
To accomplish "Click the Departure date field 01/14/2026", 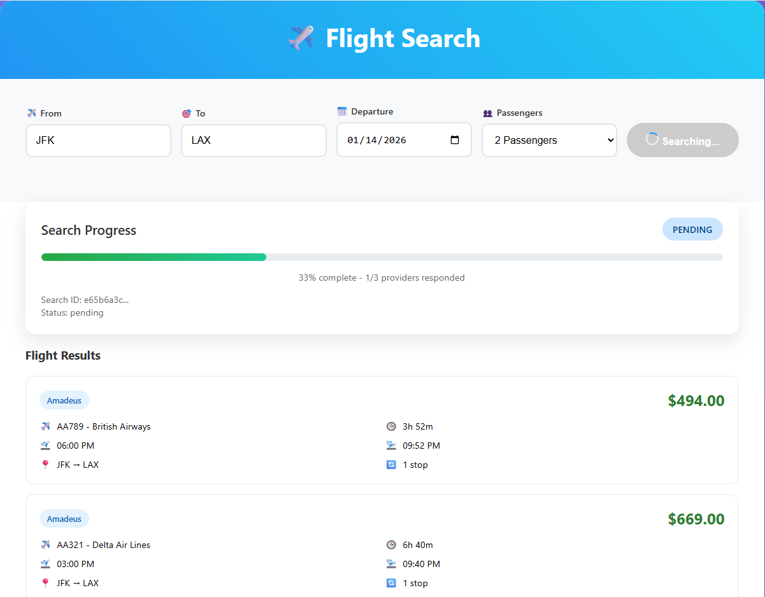I will (395, 140).
